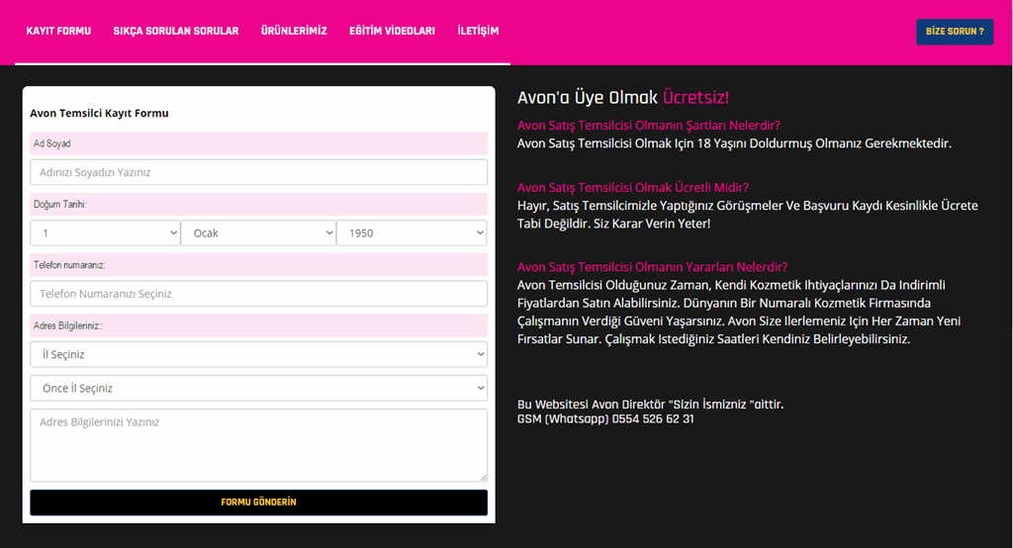The height and width of the screenshot is (548, 1013).
Task: Open the KAYIT FORMU menu item
Action: pyautogui.click(x=58, y=31)
